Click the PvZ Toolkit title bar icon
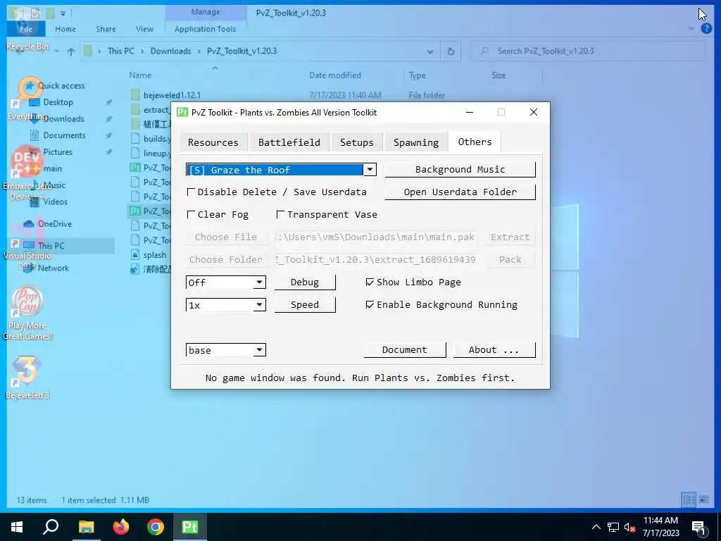Image resolution: width=721 pixels, height=541 pixels. [x=182, y=112]
